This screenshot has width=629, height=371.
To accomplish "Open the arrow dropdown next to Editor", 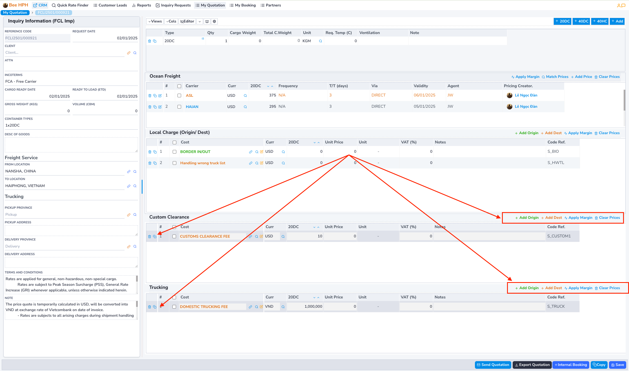I will point(199,21).
